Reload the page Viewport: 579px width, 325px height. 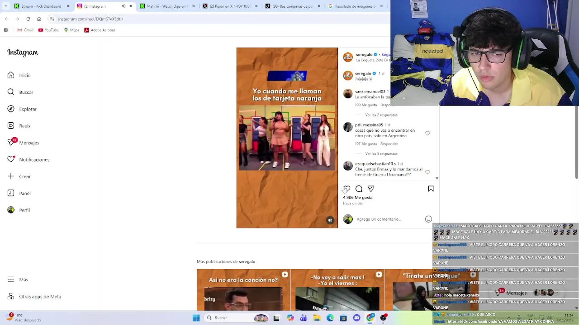[28, 19]
